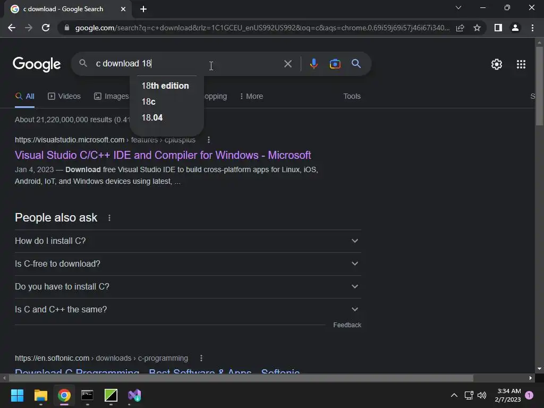Image resolution: width=544 pixels, height=408 pixels.
Task: Expand 'Is C and C++ the same?'
Action: 188,310
